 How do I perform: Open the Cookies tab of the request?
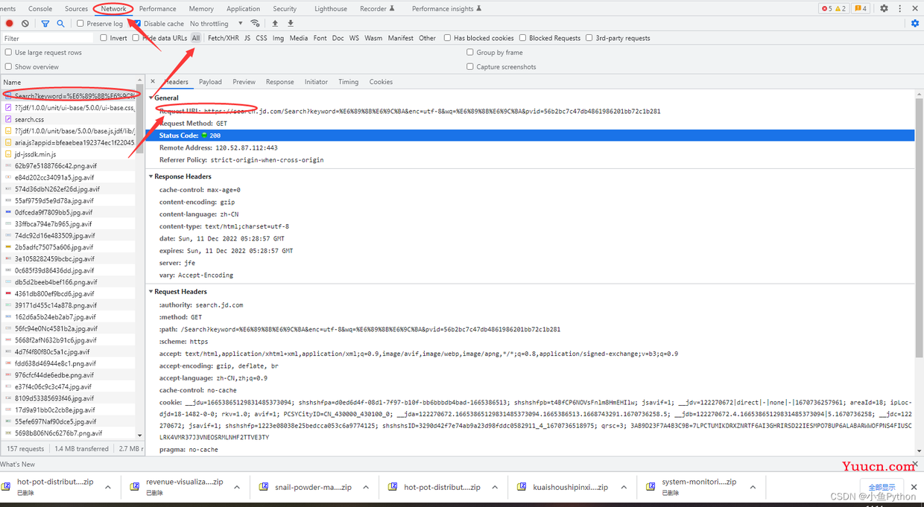[381, 82]
